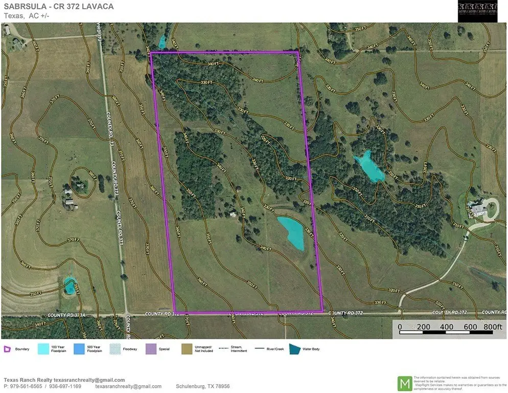The image size is (508, 393).
Task: Click the SABRSULA - CR 372 LAVACA title
Action: point(59,7)
